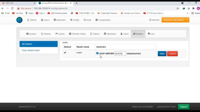
Task: Go forward in browser history
Action: click(x=7, y=8)
